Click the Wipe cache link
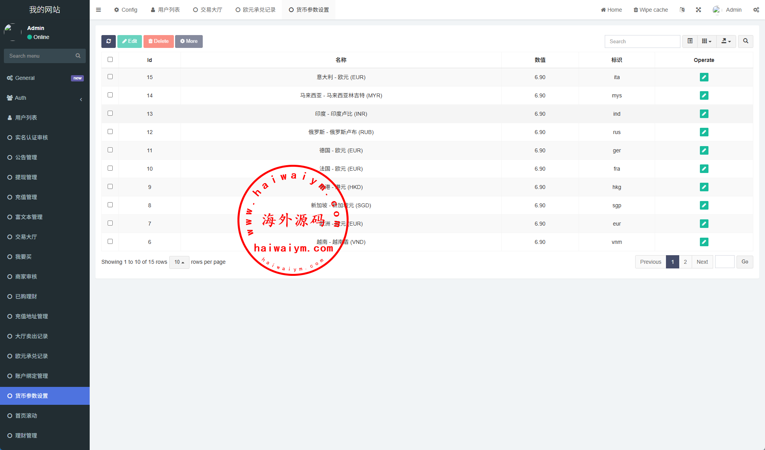This screenshot has width=765, height=450. [x=650, y=10]
